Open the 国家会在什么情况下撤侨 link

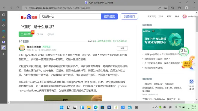(x=157, y=59)
